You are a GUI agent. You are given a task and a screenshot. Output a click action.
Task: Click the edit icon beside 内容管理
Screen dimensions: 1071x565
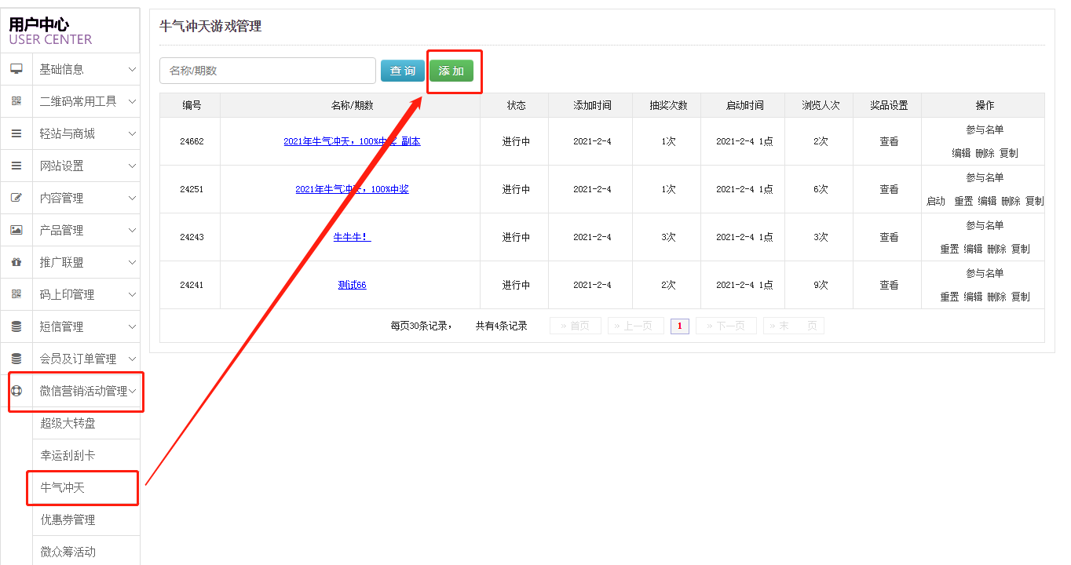click(16, 198)
